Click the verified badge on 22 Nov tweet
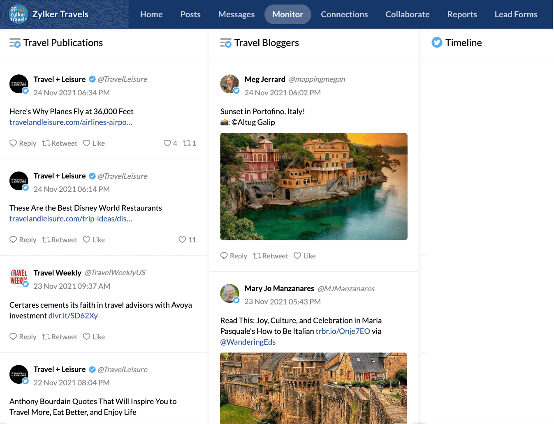 click(93, 369)
